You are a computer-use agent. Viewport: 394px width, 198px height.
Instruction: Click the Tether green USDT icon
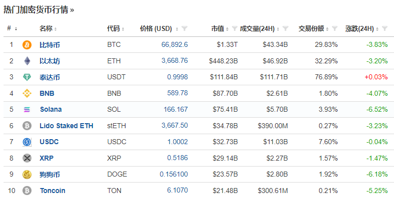click(27, 77)
